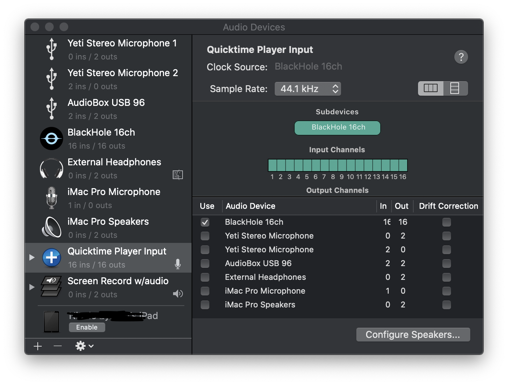Click the Screen Record w/audio multi-output icon
Viewport: 508px width, 385px height.
click(51, 286)
